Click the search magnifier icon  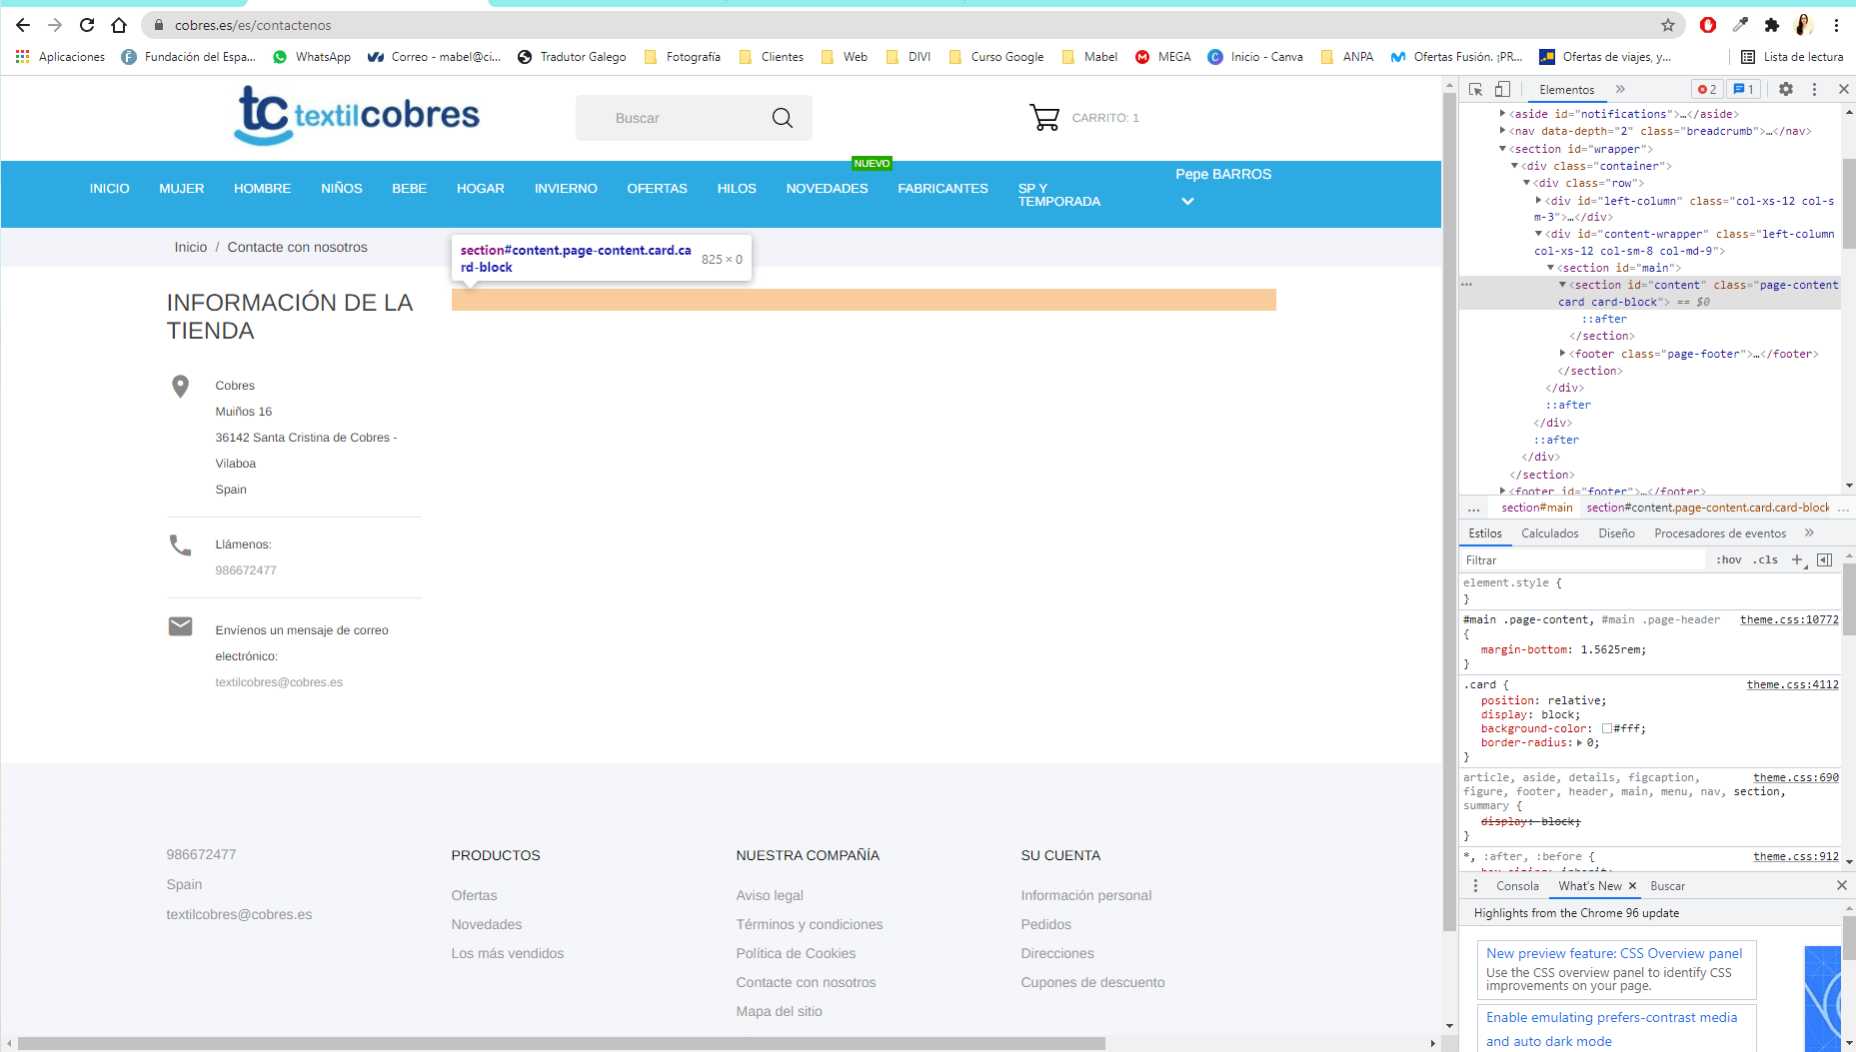pos(783,118)
